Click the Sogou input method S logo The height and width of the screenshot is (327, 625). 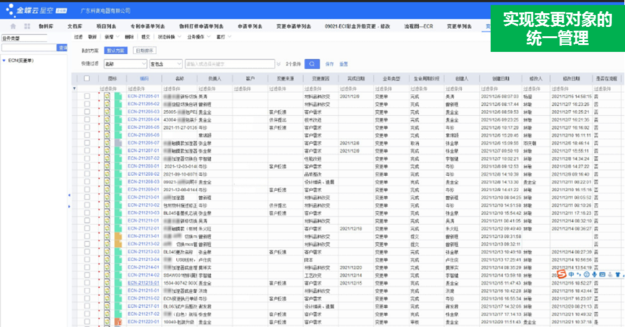(x=561, y=274)
